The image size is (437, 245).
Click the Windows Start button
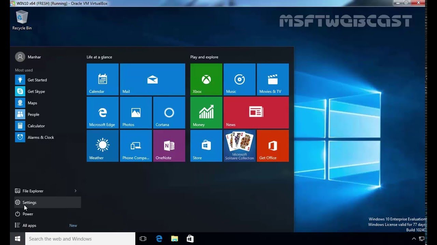[18, 239]
